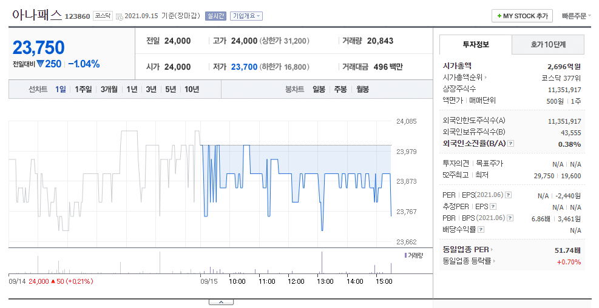Click the 거래대금 value 496 백만
The width and height of the screenshot is (599, 308).
click(x=388, y=67)
